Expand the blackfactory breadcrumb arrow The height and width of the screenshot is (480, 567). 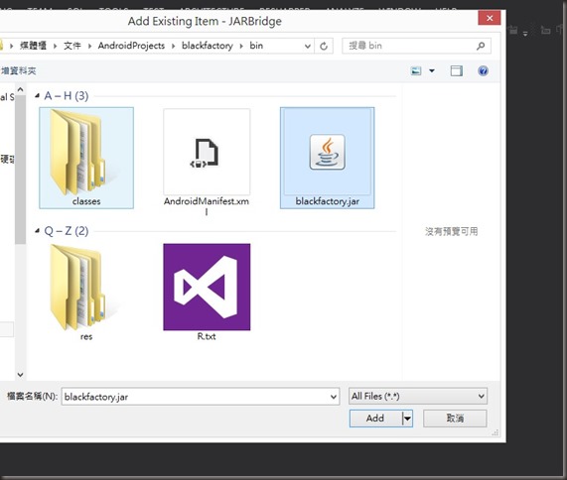(x=241, y=46)
